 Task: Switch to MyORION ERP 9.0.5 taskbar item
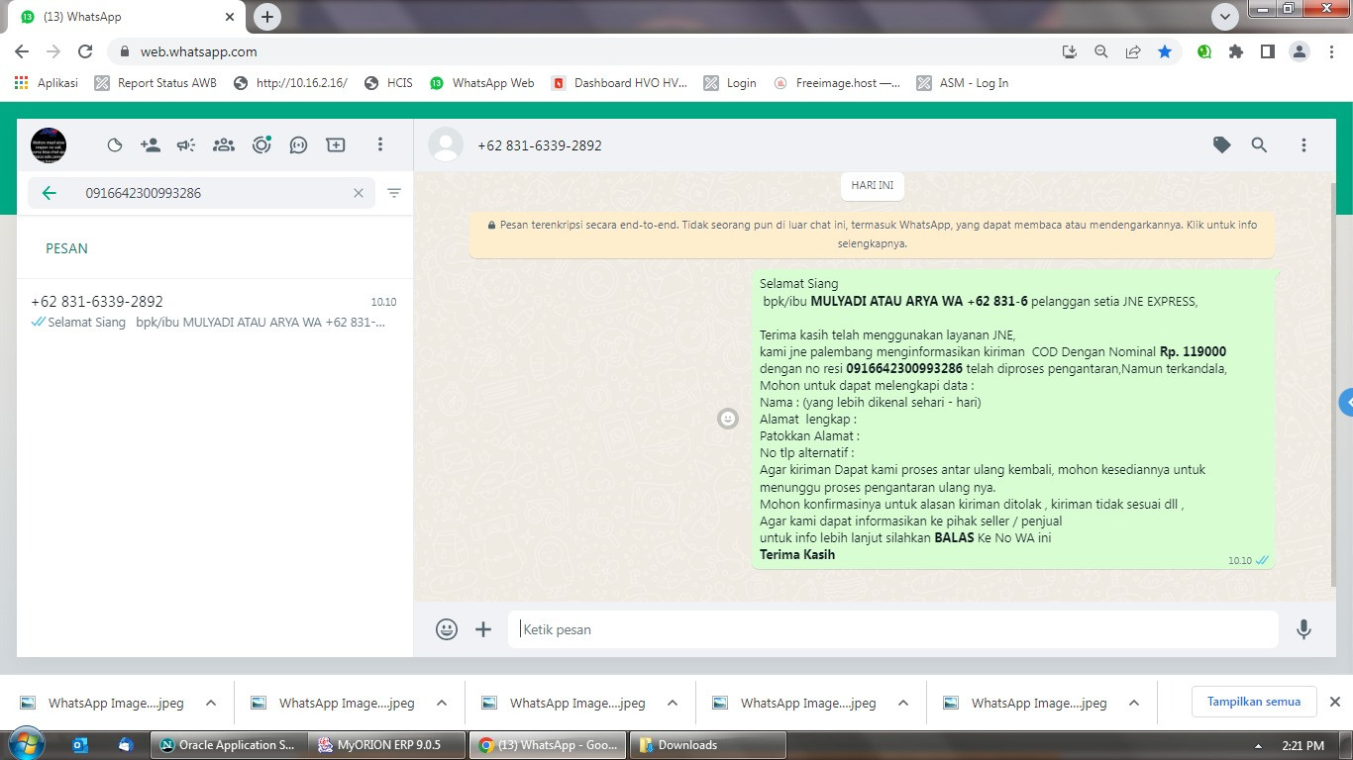coord(385,745)
